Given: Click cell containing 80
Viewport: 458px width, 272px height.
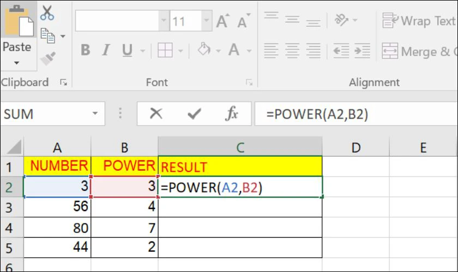Looking at the screenshot, I should (x=57, y=227).
